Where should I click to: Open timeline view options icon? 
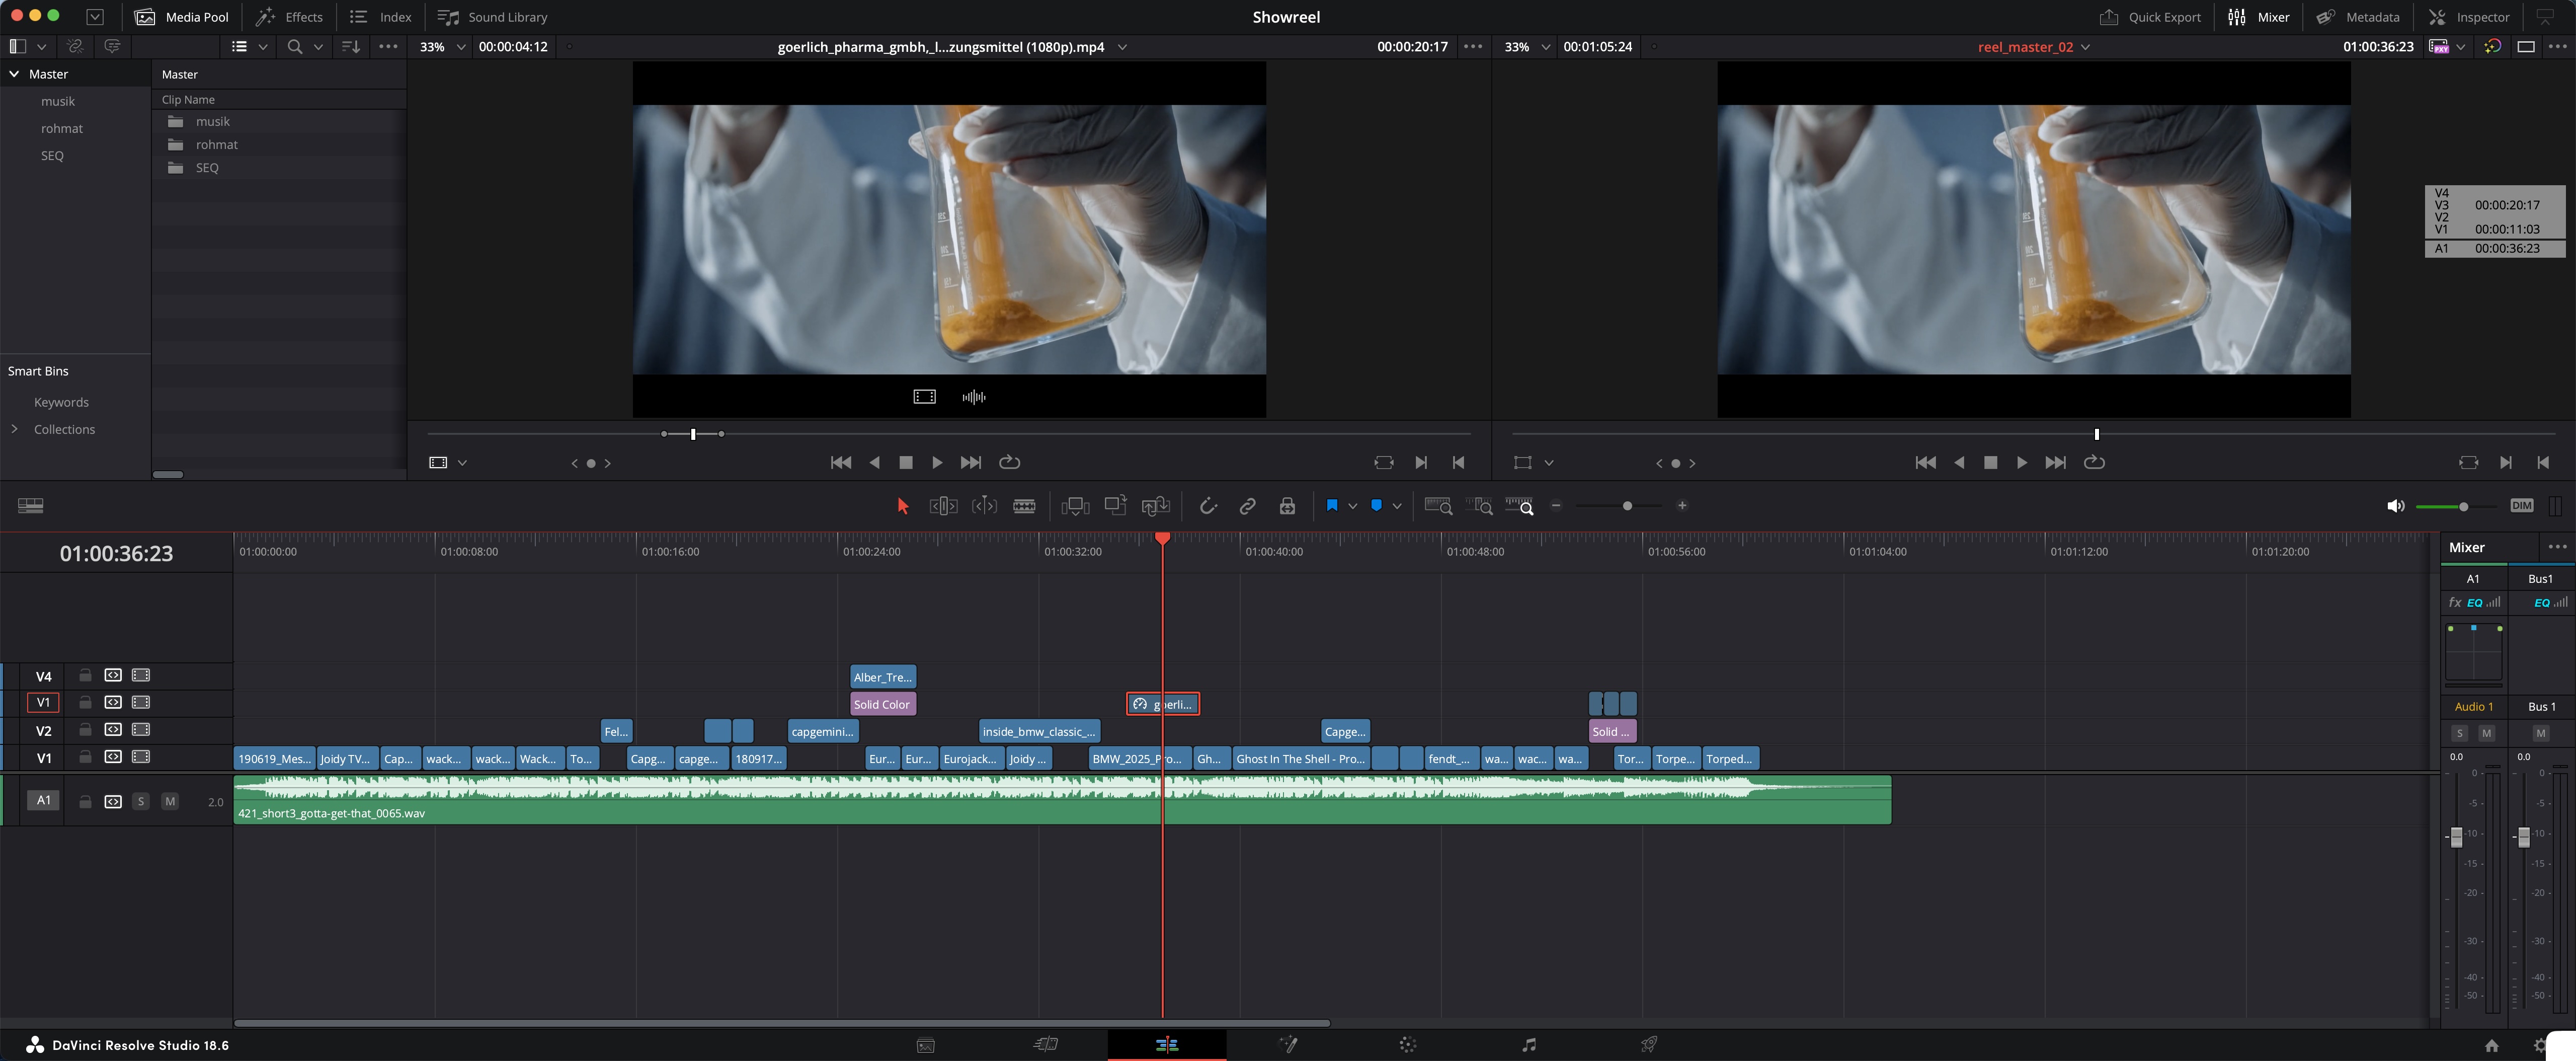[31, 506]
